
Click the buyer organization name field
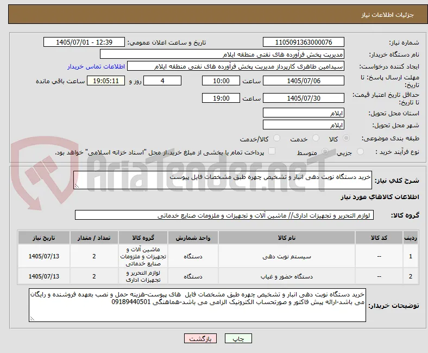[x=222, y=54]
